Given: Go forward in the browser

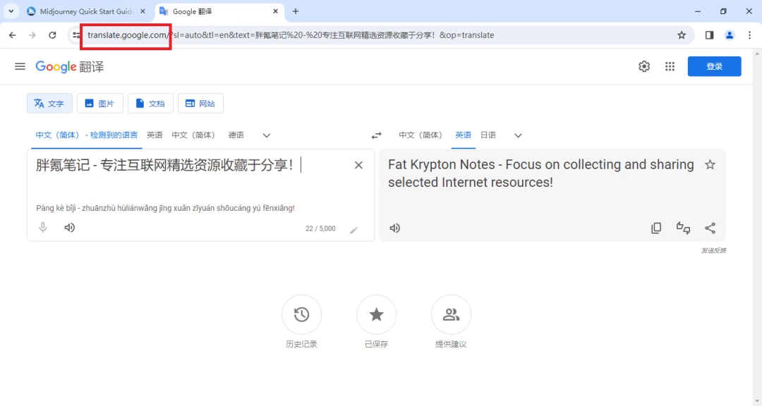Looking at the screenshot, I should [x=32, y=35].
